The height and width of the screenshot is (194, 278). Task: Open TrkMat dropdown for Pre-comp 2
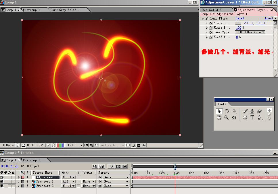89,186
